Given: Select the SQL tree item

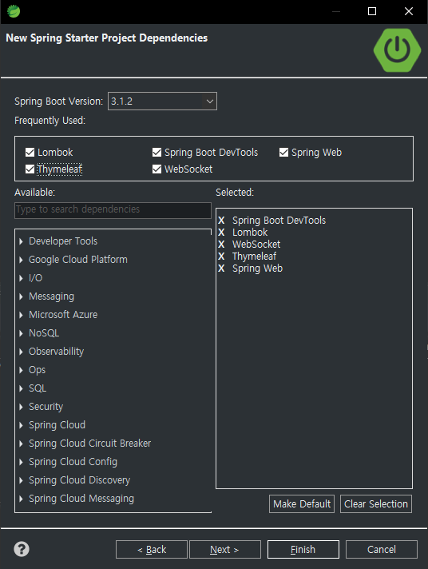Looking at the screenshot, I should (38, 388).
